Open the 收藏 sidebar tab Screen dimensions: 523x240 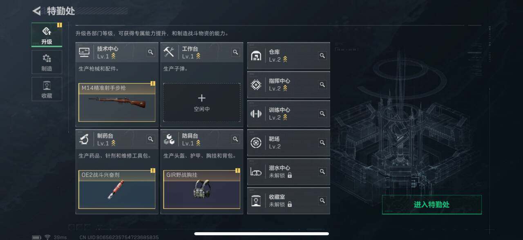[47, 89]
